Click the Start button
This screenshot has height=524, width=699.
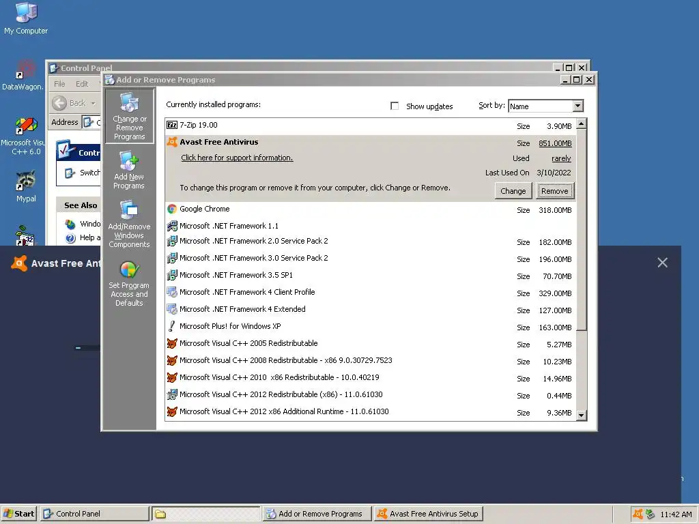click(18, 514)
